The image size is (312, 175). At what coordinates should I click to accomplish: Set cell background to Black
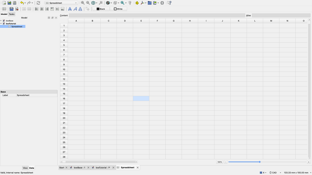point(101,9)
